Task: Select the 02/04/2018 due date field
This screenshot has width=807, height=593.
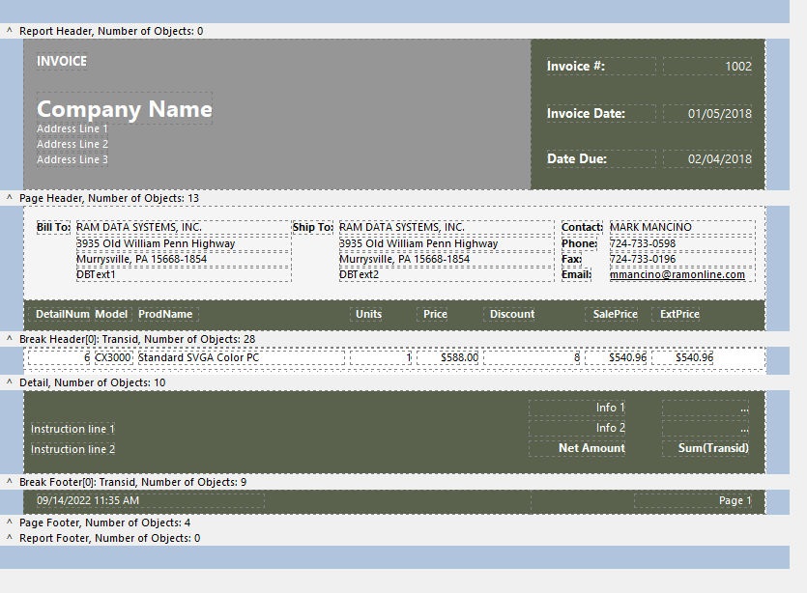Action: pos(707,158)
